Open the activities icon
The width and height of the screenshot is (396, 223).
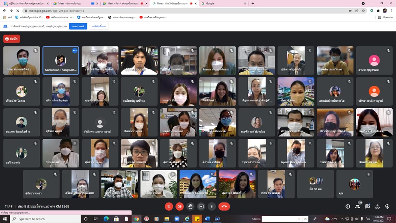coord(377,206)
